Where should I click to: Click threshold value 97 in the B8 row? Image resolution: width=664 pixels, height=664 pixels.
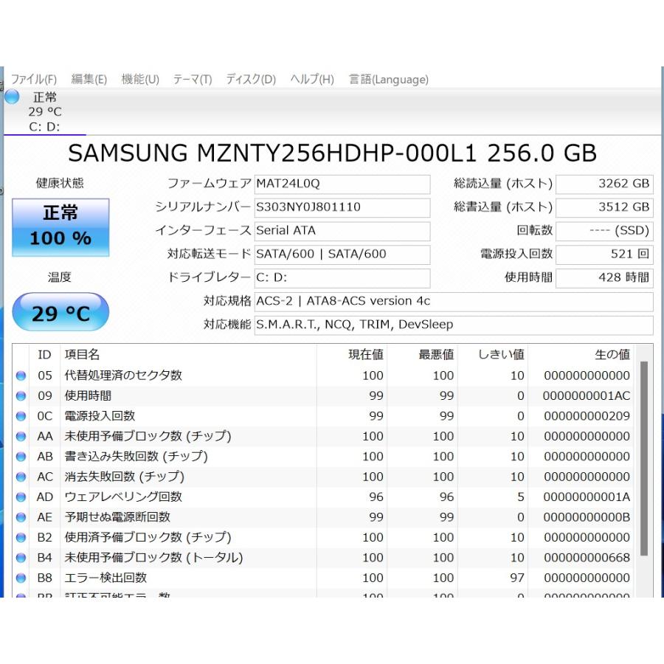[x=517, y=578]
